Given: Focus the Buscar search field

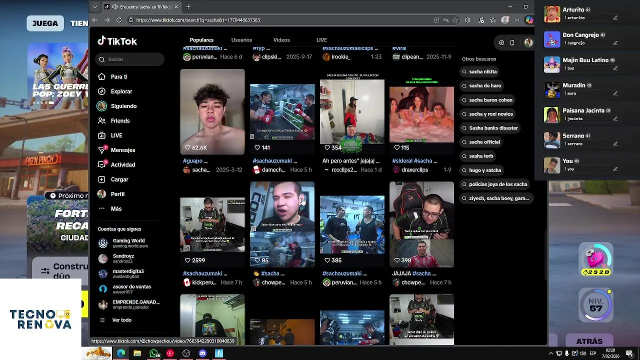Looking at the screenshot, I should (129, 59).
